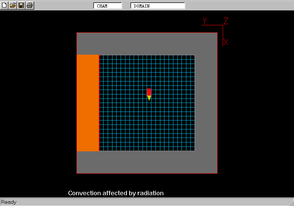
Task: Save using the floppy disk icon
Action: pos(22,5)
